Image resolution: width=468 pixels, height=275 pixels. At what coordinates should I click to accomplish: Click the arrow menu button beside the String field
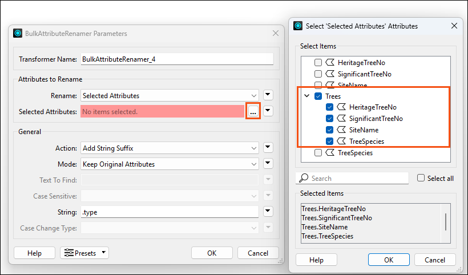(268, 211)
